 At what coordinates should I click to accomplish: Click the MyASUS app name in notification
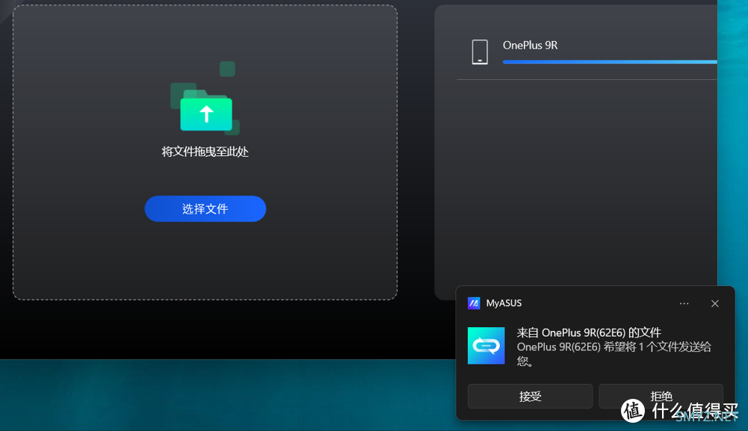point(504,303)
